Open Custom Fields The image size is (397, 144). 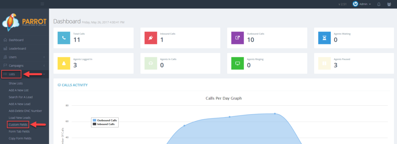[18, 125]
